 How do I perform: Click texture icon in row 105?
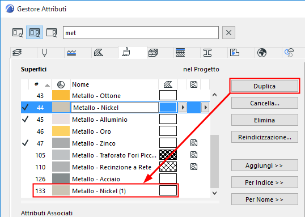coord(194,155)
